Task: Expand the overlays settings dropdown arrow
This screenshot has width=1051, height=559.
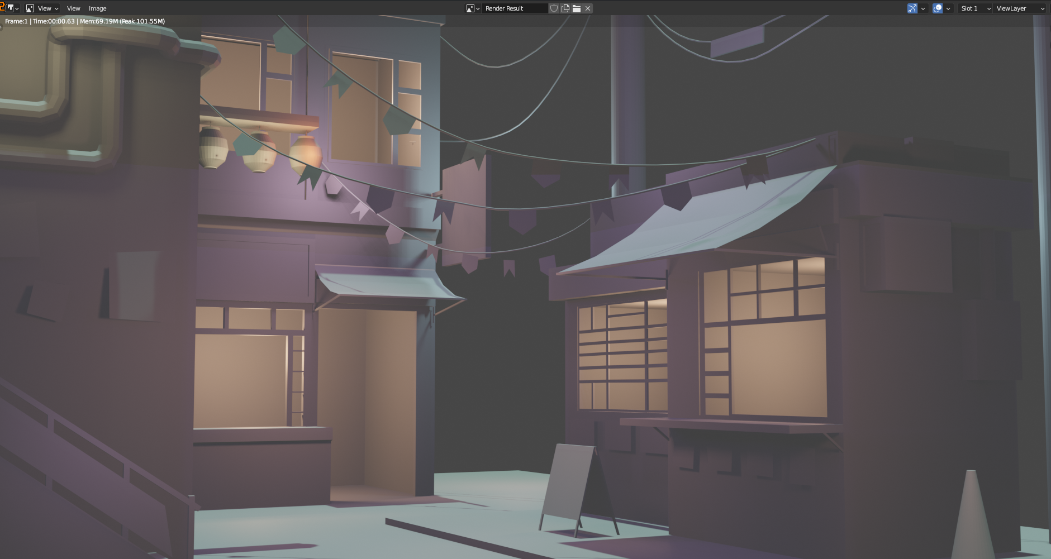Action: [948, 8]
